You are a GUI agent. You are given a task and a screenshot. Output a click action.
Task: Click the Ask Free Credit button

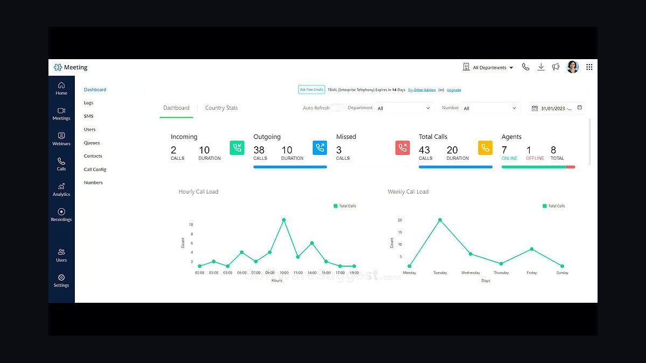click(x=312, y=90)
